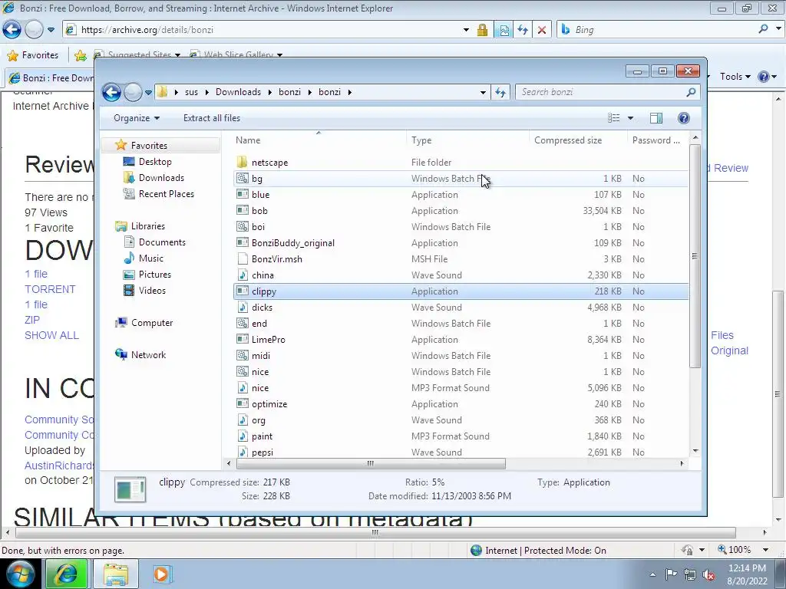Click the muted volume icon in system tray
Viewport: 786px width, 589px height.
(708, 574)
